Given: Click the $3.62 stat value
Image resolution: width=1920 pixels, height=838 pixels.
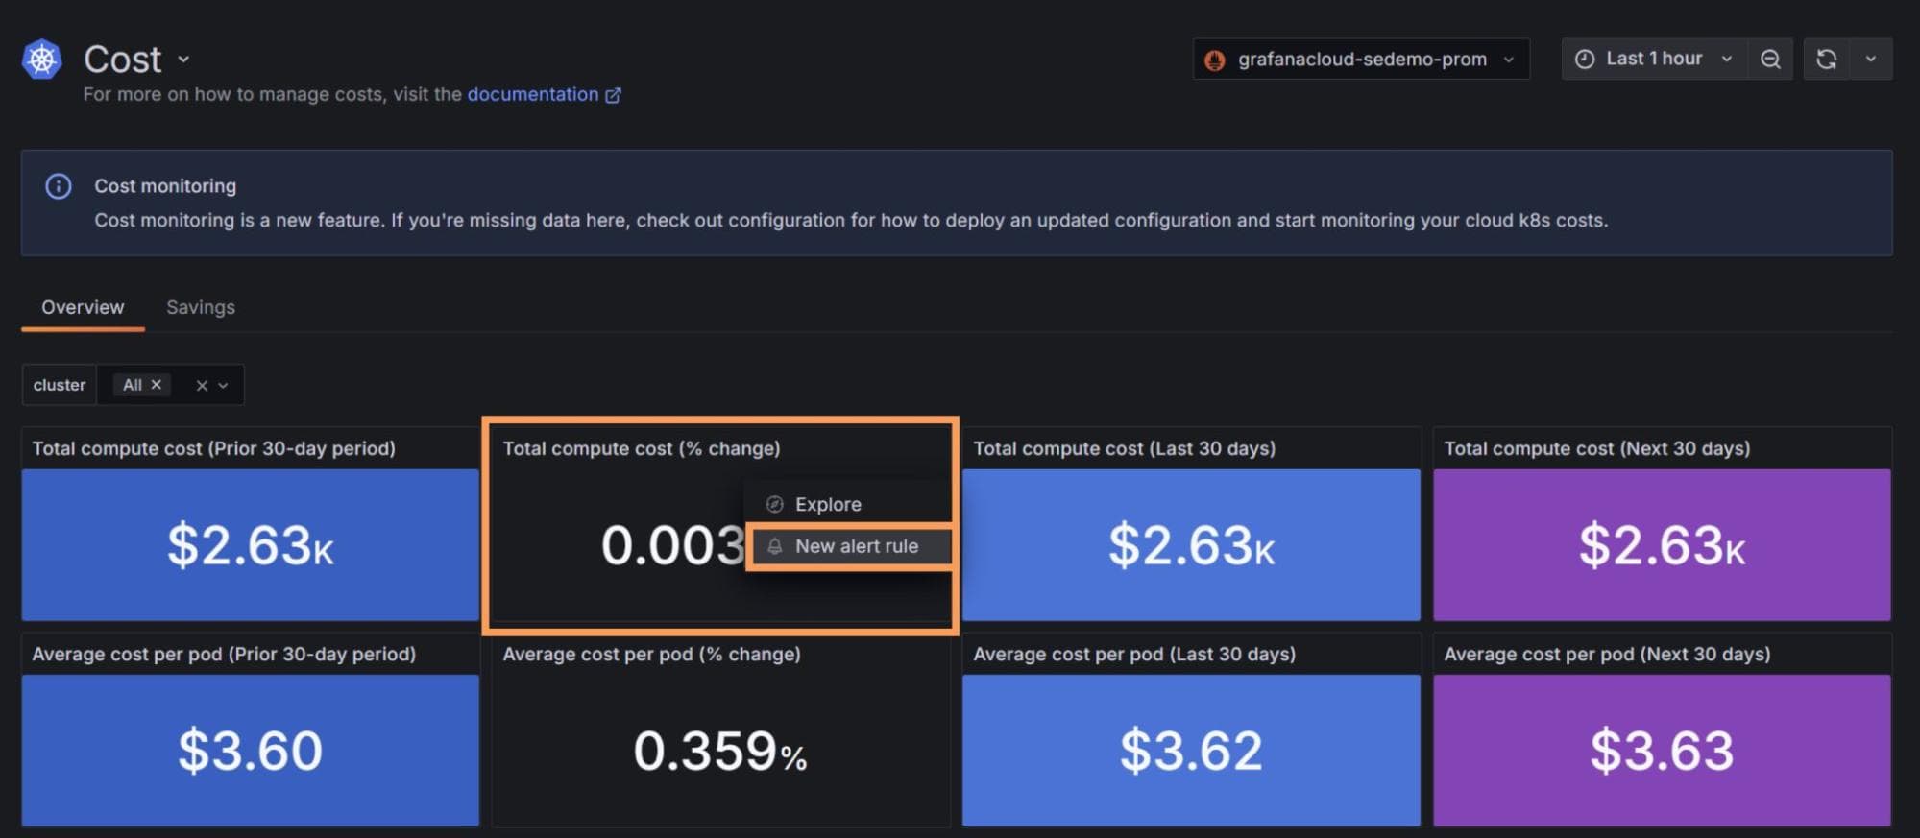Looking at the screenshot, I should [1191, 751].
